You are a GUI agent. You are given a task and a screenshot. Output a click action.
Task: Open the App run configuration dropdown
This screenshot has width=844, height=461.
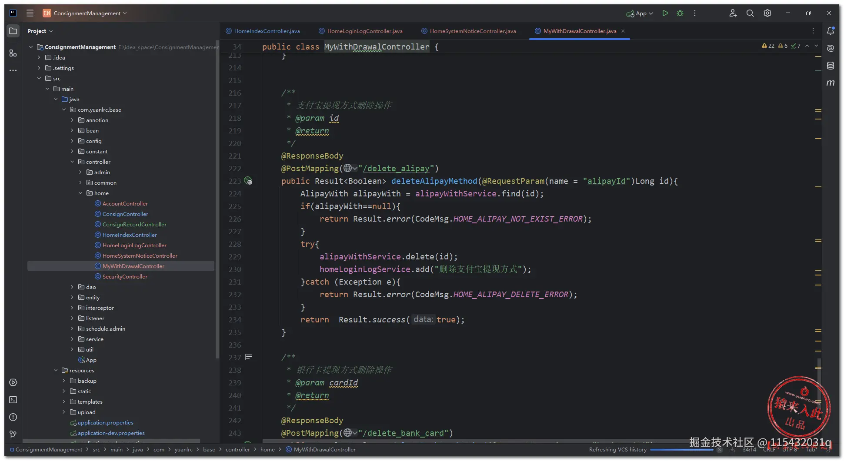pos(640,13)
